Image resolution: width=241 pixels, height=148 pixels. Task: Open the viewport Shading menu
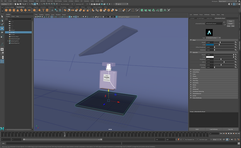coord(41,15)
